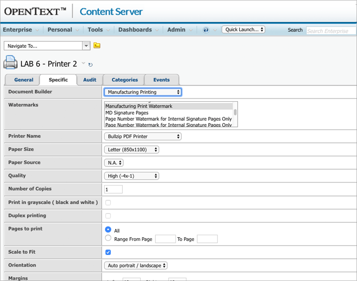Select the All pages radio button
Viewport: 357px width, 281px height.
pyautogui.click(x=108, y=229)
